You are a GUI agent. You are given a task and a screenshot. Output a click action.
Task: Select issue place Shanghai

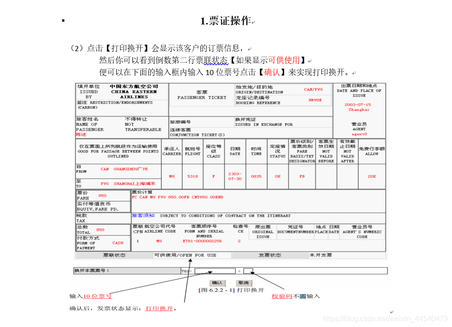(359, 110)
